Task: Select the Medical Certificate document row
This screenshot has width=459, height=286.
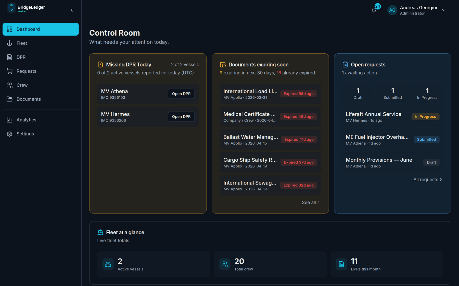Action: (270, 117)
